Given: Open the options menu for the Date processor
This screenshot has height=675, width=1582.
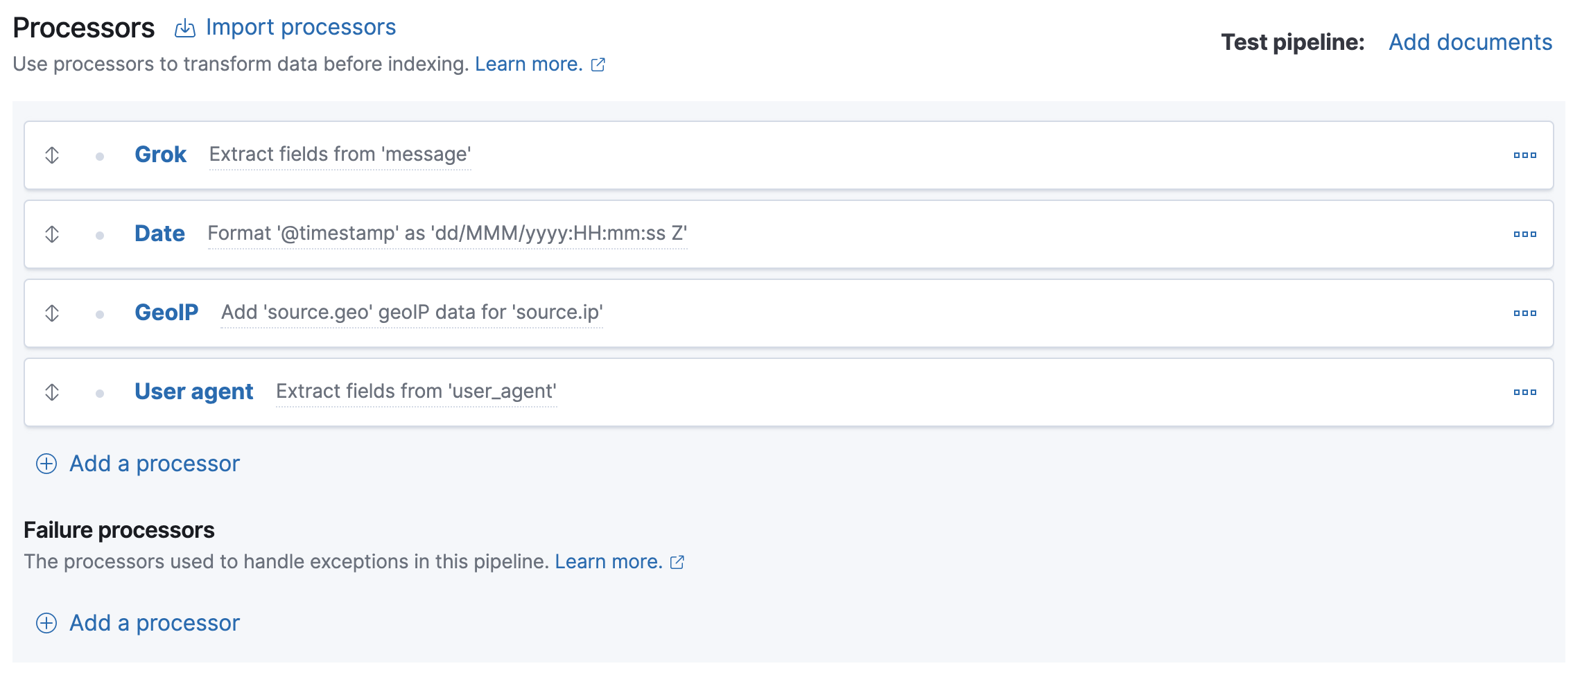Looking at the screenshot, I should 1524,234.
